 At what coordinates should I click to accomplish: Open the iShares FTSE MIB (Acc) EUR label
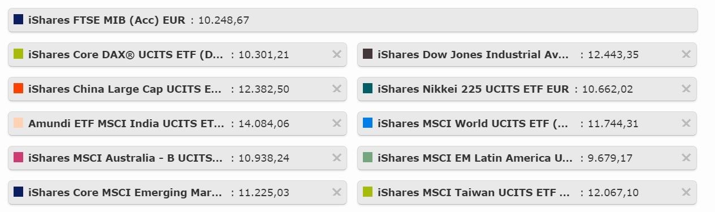[x=107, y=20]
